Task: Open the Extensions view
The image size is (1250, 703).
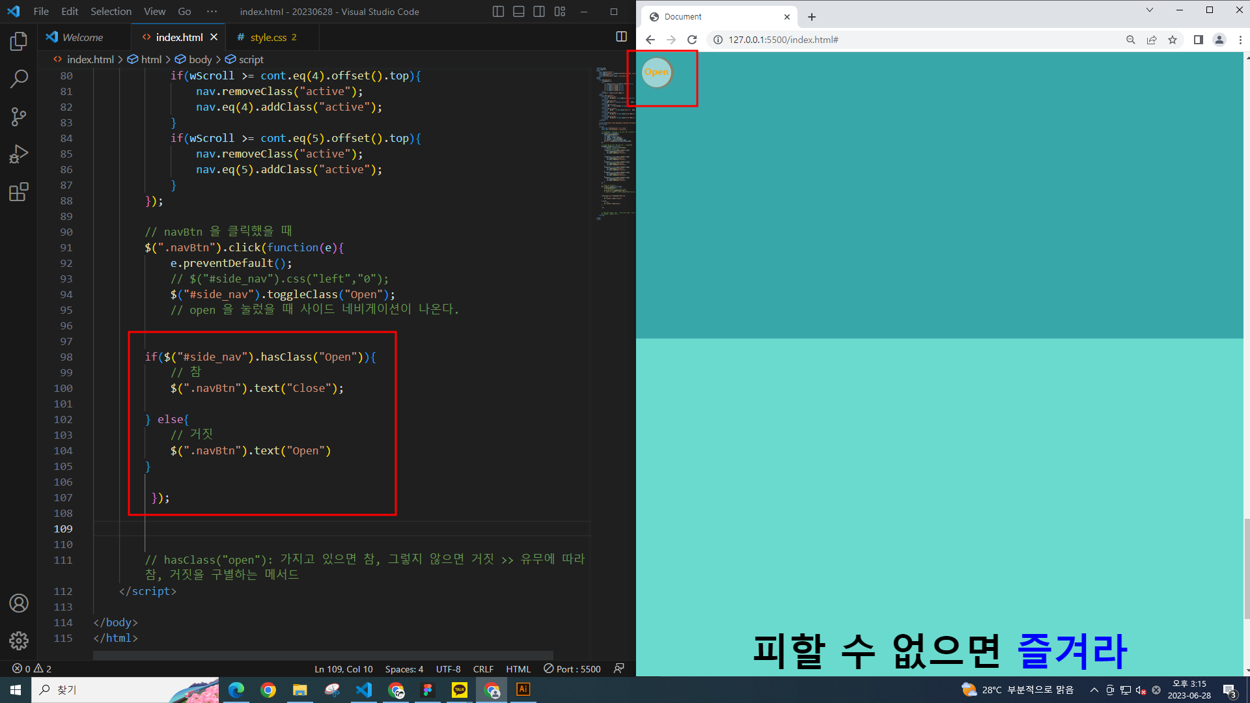Action: pos(19,192)
